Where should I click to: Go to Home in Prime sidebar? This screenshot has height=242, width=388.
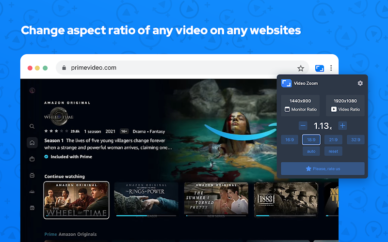coord(32,143)
